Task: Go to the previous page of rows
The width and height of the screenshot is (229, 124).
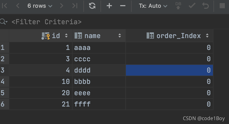Action: pyautogui.click(x=18, y=6)
